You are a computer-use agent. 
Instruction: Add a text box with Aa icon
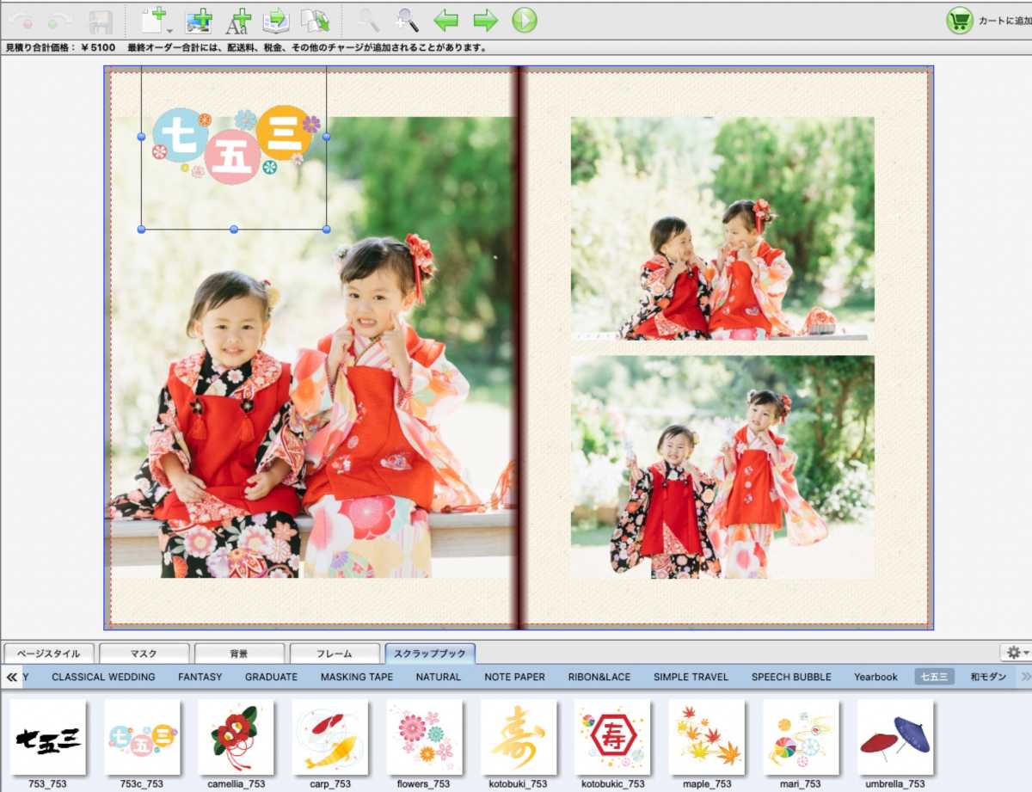click(x=238, y=20)
